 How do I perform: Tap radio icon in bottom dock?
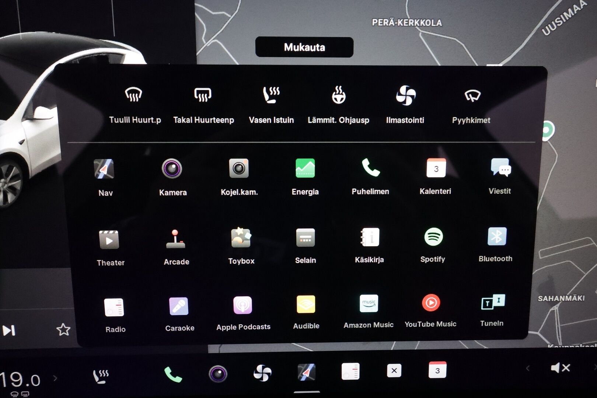point(350,371)
